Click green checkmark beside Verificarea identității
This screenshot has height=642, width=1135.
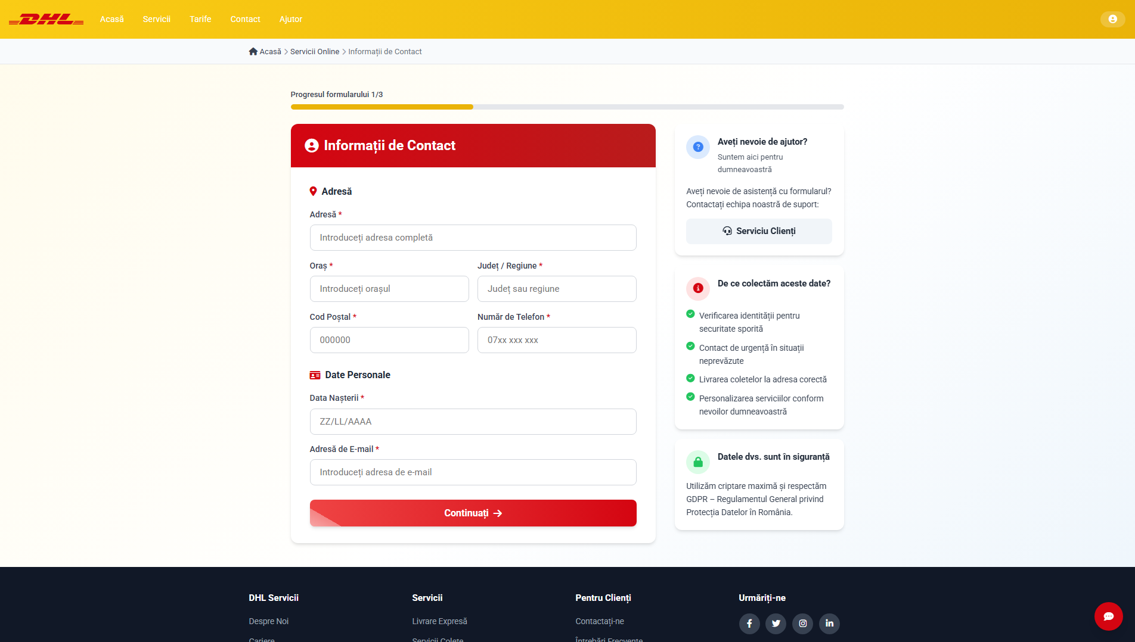pos(690,314)
